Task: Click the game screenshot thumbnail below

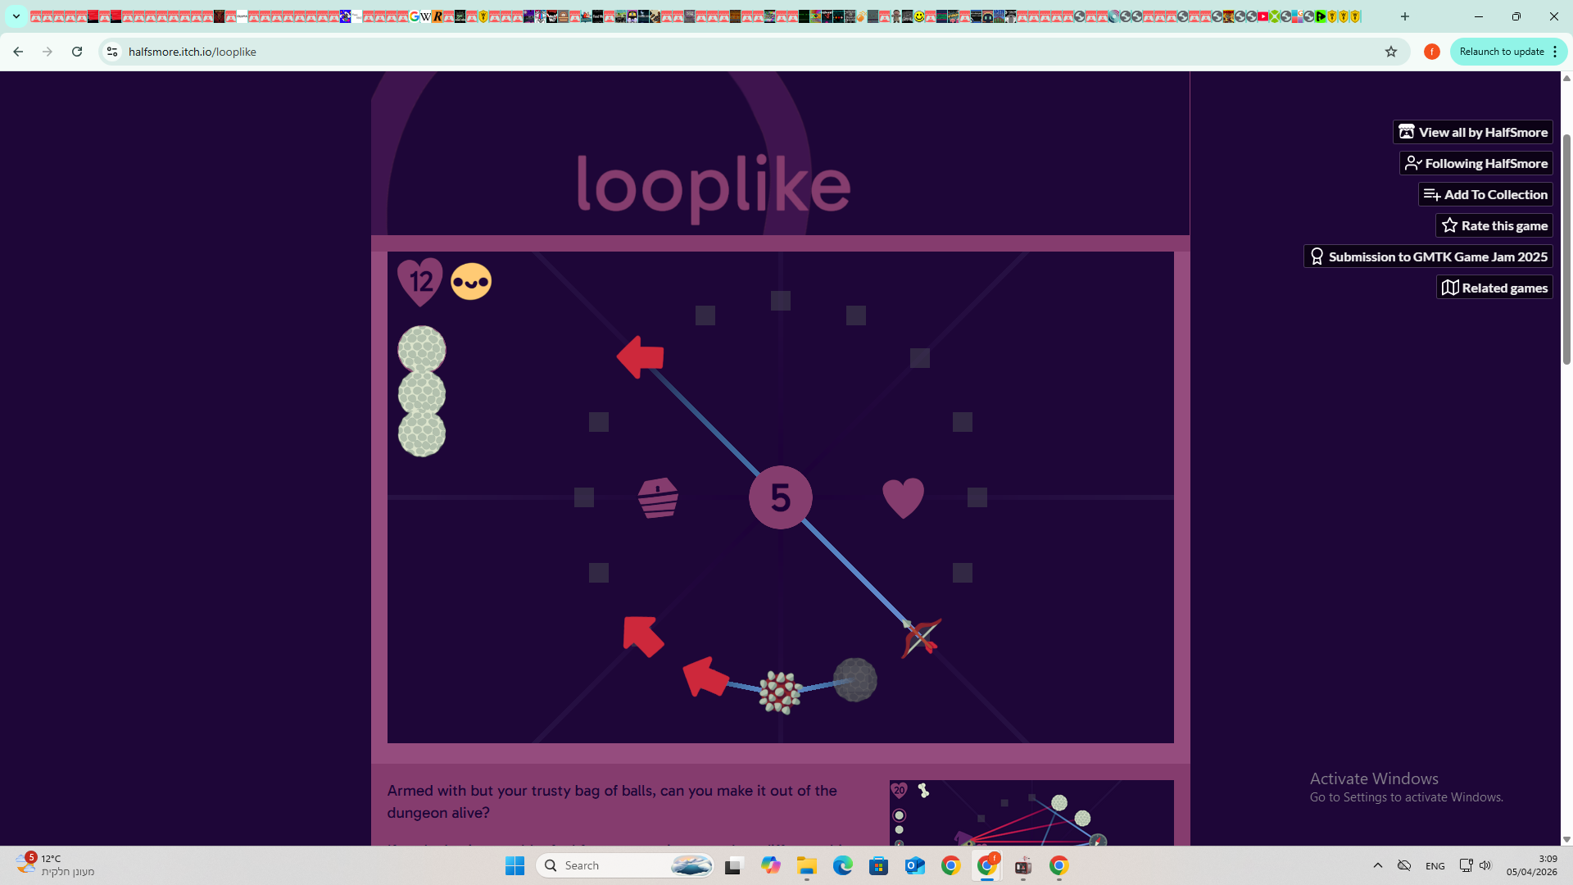Action: click(x=1031, y=813)
